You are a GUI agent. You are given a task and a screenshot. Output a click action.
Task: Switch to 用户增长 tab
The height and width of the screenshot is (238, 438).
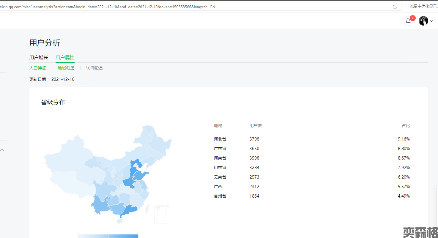pos(39,57)
